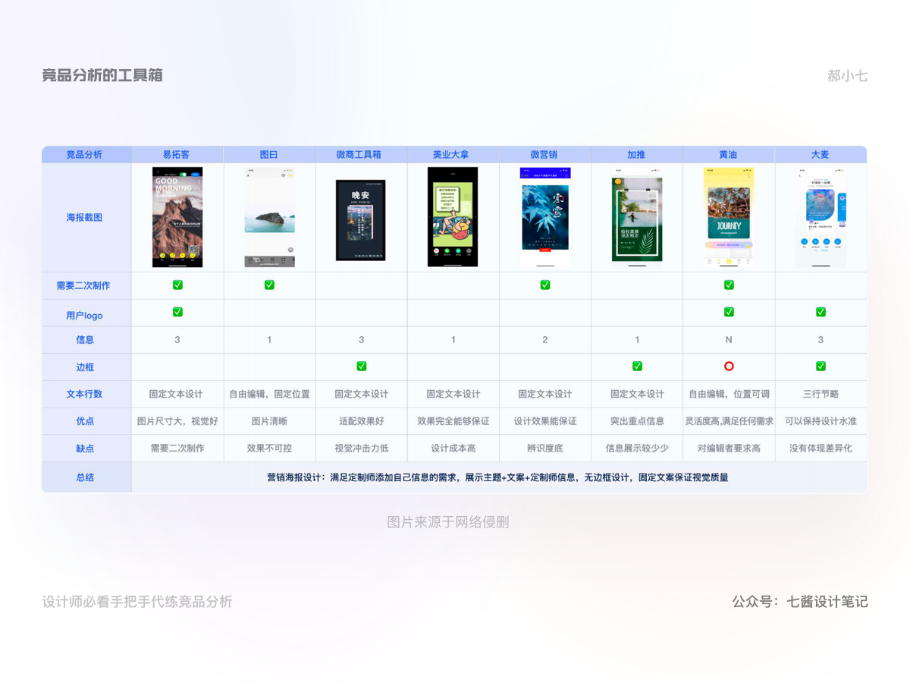Click the cell 效果完全能够保证
Screen dimensions: 910x683
[x=453, y=421]
